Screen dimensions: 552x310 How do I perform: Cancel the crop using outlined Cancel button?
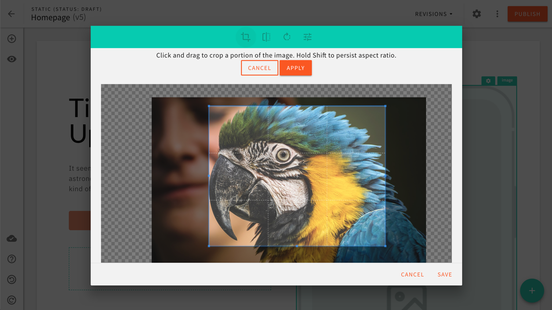click(259, 68)
